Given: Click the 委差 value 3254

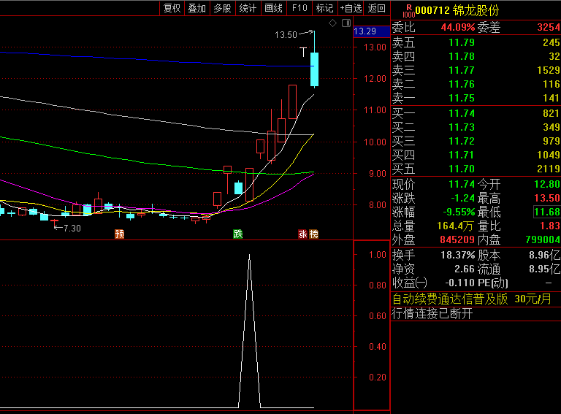Looking at the screenshot, I should click(548, 28).
